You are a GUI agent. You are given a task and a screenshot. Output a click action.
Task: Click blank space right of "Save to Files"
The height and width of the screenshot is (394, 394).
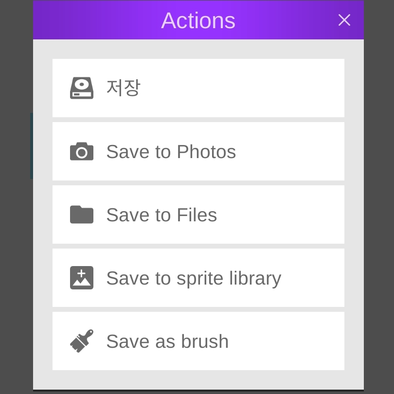click(x=282, y=215)
